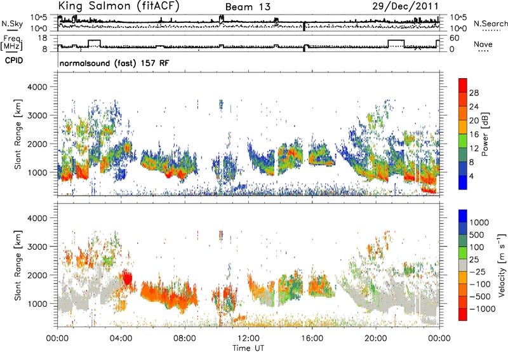Click the 'Power [dB]' colorbar label
Viewport: 508px width, 352px height.
pos(485,134)
